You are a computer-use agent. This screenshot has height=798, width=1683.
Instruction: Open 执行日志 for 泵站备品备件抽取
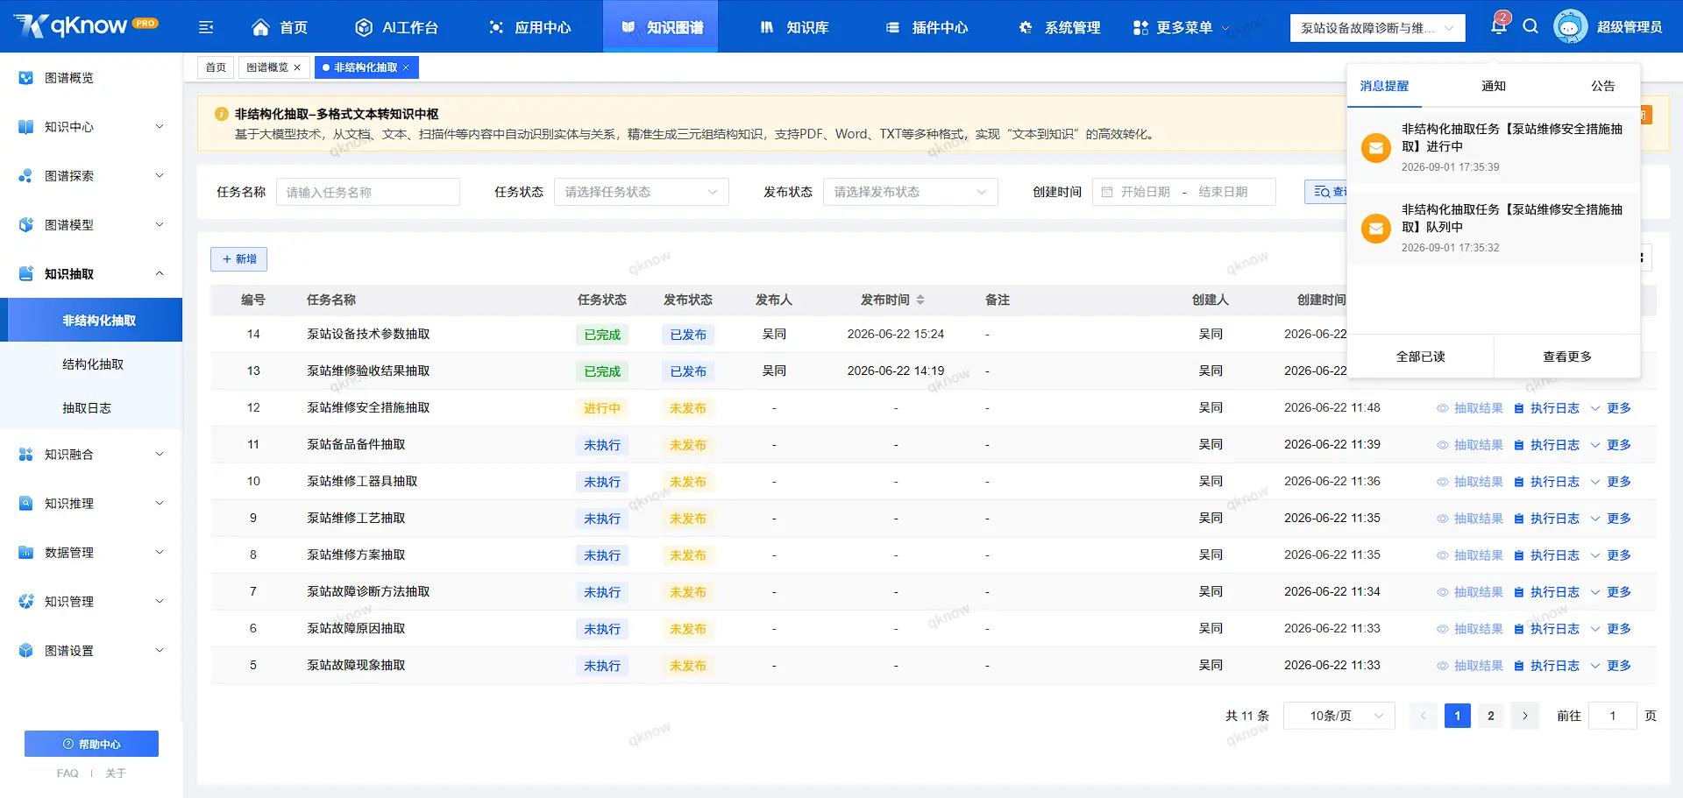(1546, 445)
